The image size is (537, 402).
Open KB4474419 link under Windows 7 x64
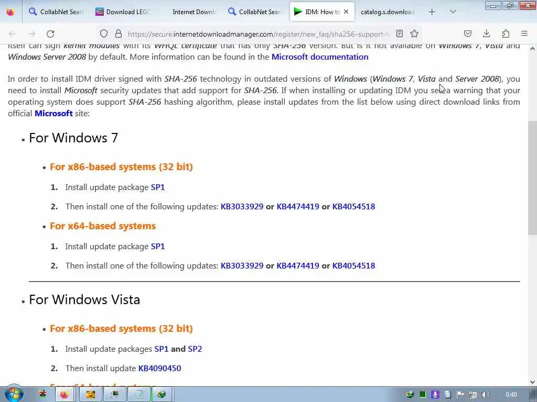tap(298, 265)
